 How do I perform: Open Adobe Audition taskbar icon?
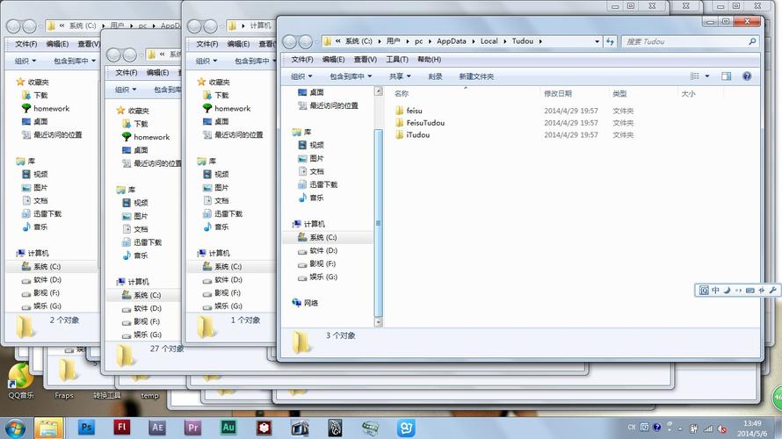[x=228, y=427]
